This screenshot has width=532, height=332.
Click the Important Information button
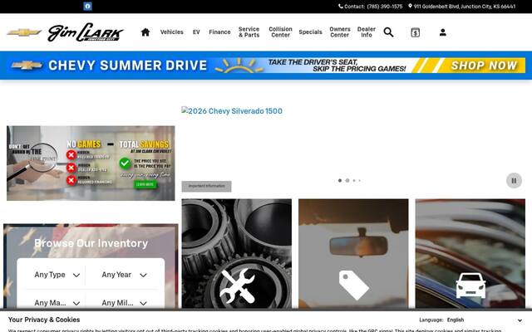tap(206, 186)
